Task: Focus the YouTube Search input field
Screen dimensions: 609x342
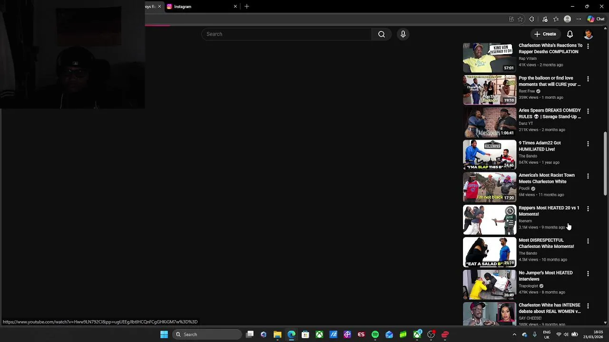Action: [286, 34]
